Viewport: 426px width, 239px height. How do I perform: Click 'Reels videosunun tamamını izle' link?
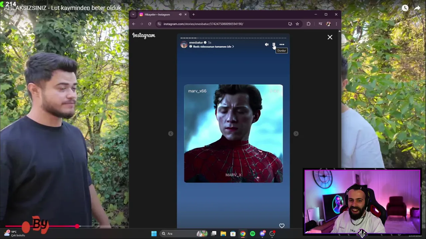tap(212, 47)
